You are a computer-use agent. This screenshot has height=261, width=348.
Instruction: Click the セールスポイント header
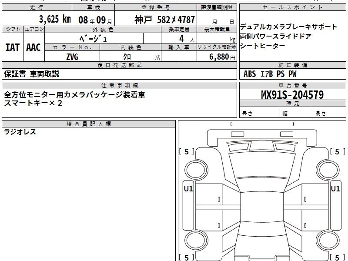point(292,7)
